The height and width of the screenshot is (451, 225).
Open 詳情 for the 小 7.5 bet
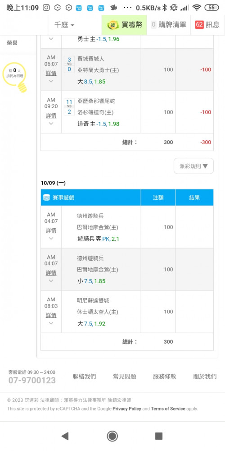coord(51,273)
